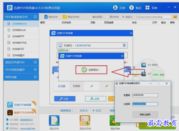Browse output folder with the folder icon
Viewport: 179px width, 131px height.
(x=175, y=17)
